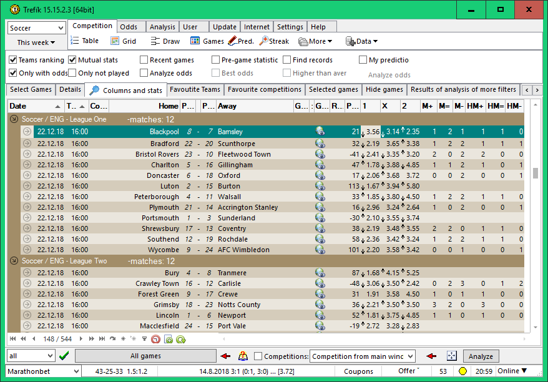Open the Soccer sport dropdown
This screenshot has width=548, height=382.
pyautogui.click(x=36, y=28)
